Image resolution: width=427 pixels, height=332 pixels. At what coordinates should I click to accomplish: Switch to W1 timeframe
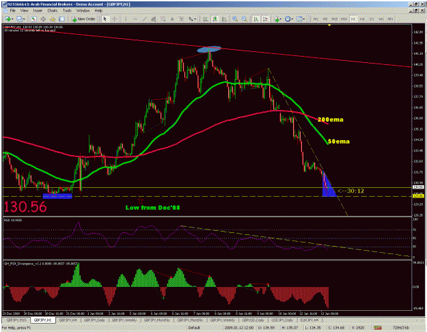tap(381, 19)
